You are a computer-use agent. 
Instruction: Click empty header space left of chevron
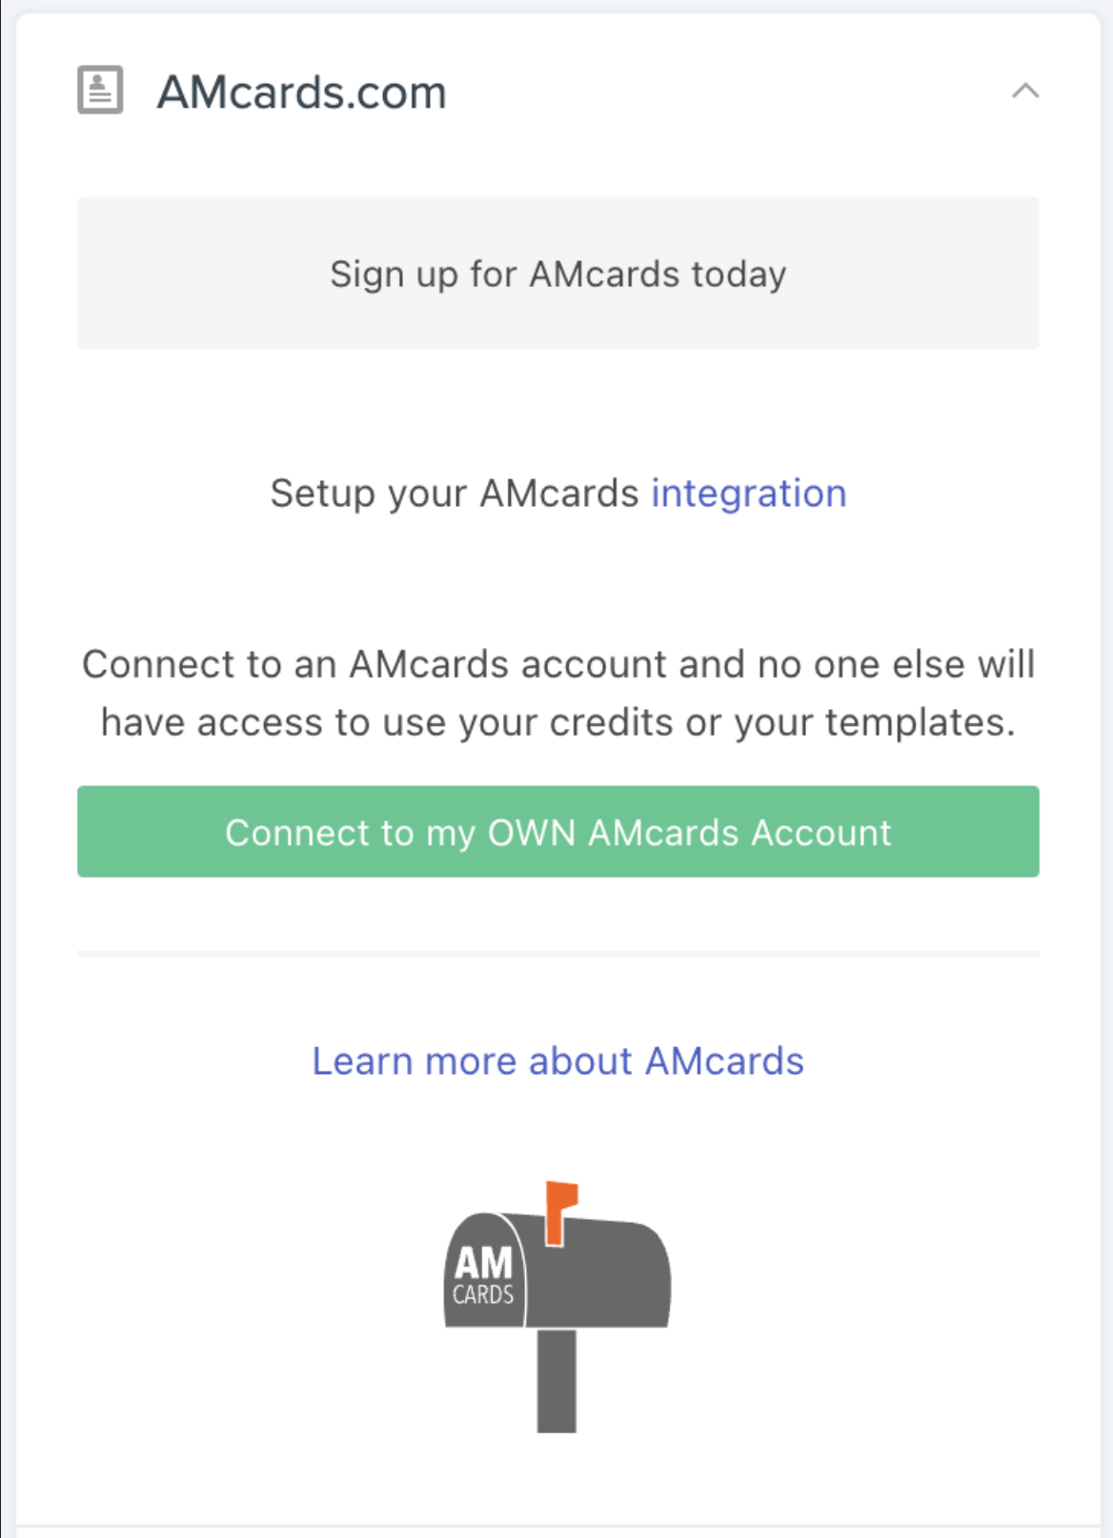724,91
